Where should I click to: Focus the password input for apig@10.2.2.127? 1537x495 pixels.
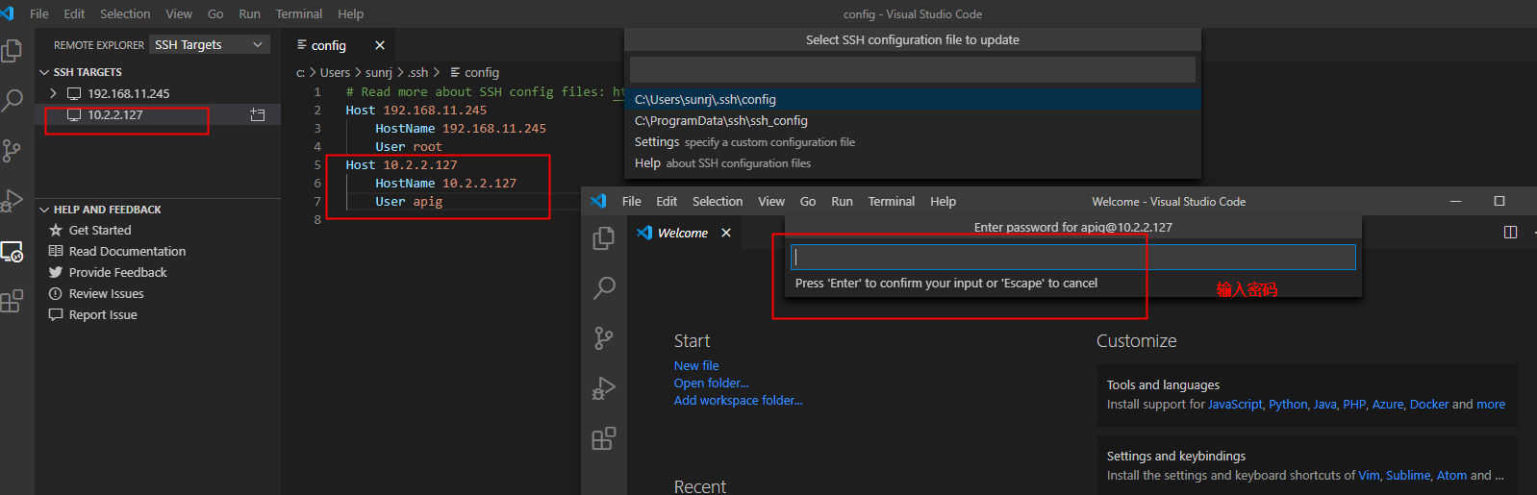click(1073, 257)
